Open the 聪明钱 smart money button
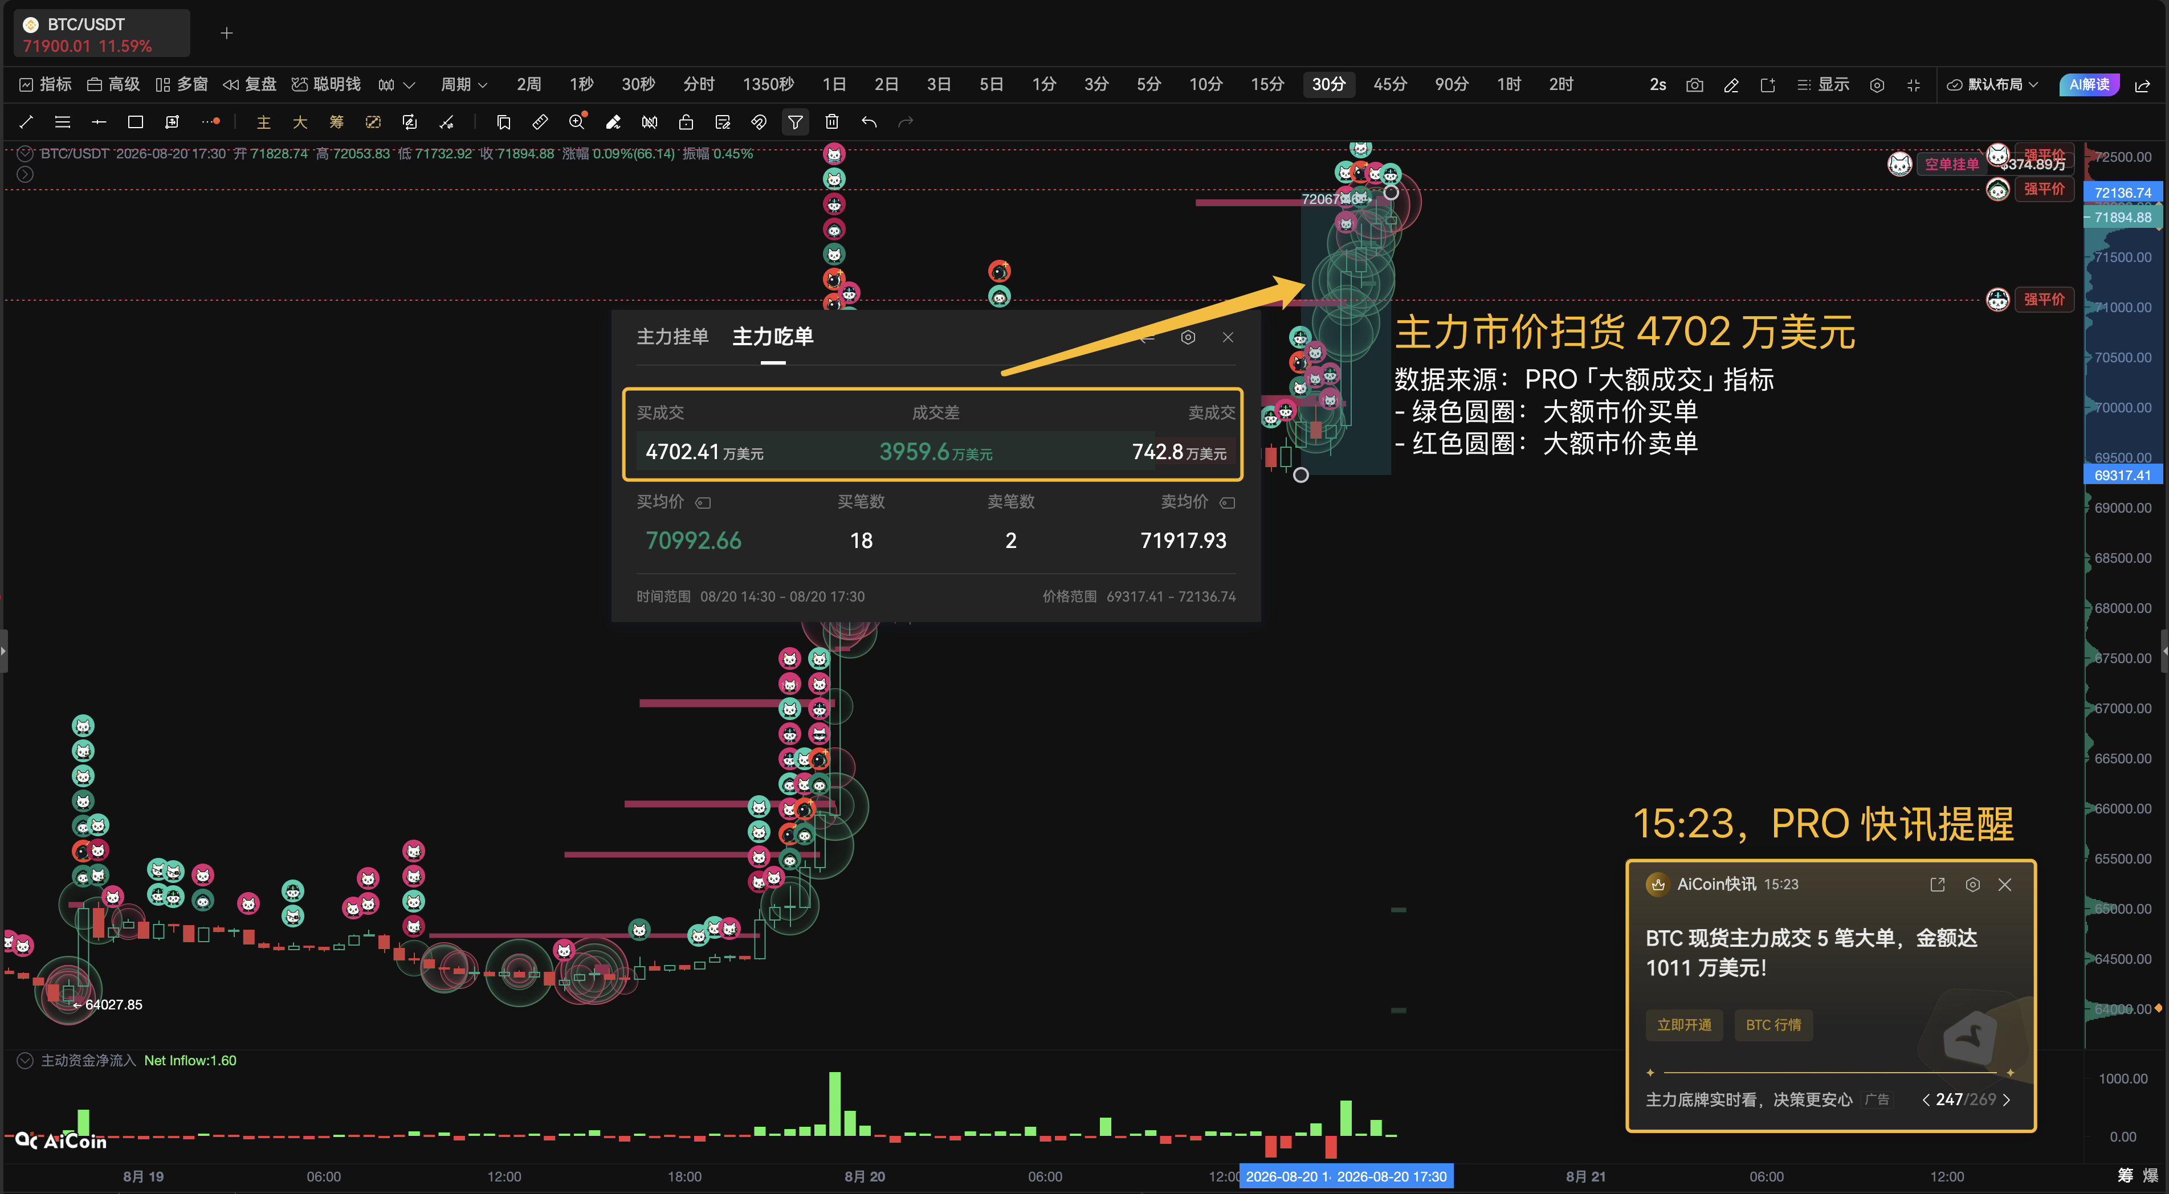Viewport: 2169px width, 1194px height. tap(326, 84)
